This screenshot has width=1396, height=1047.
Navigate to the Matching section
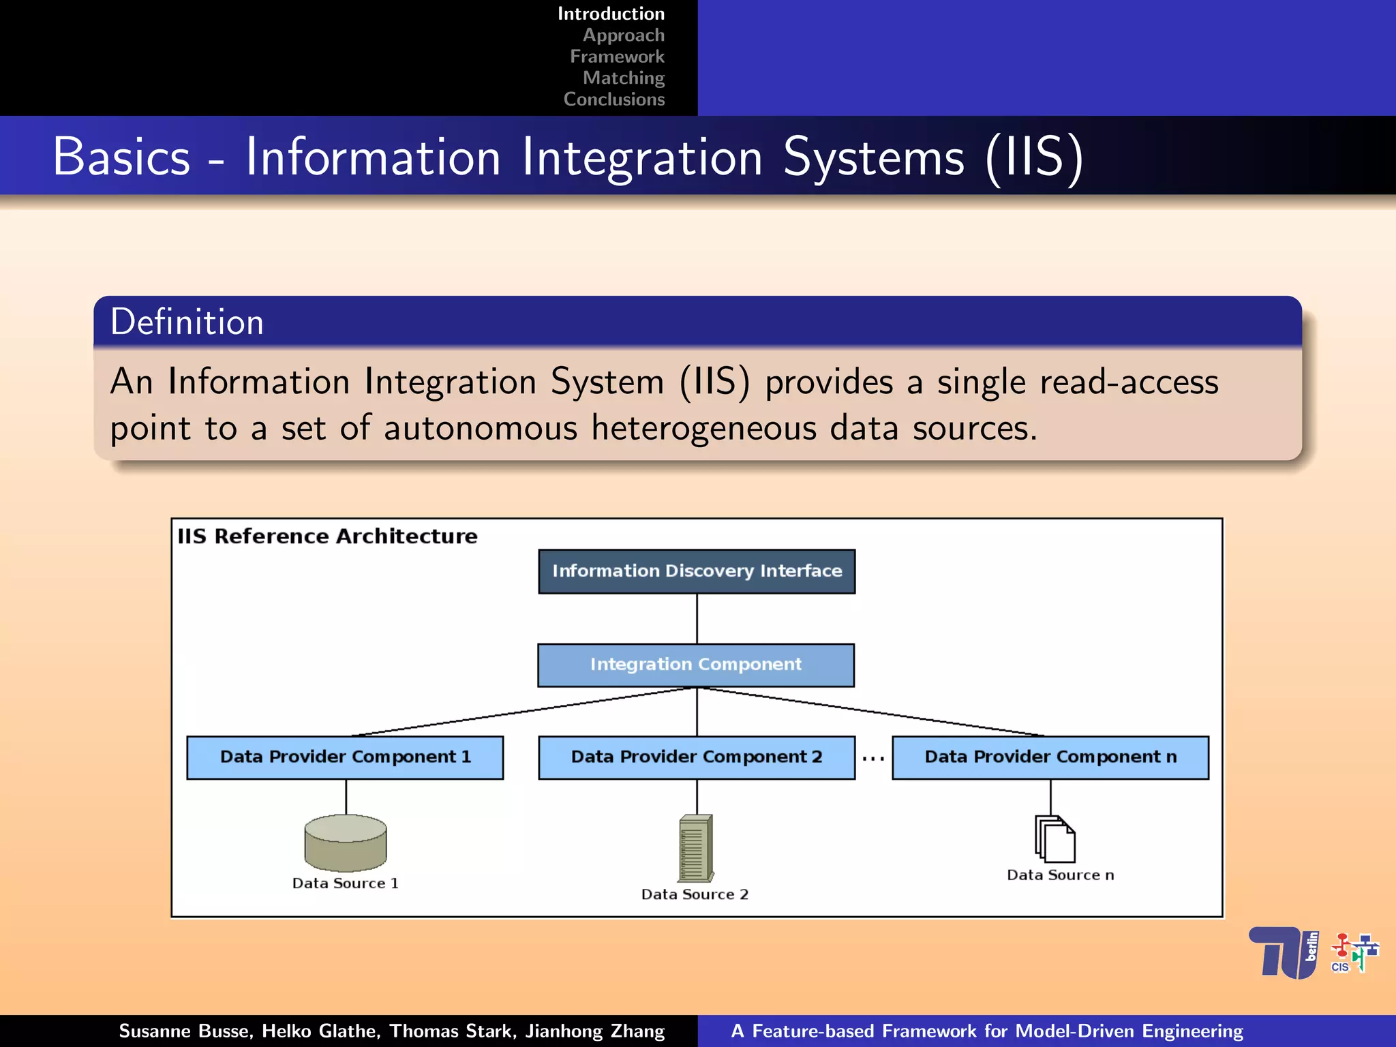tap(623, 78)
